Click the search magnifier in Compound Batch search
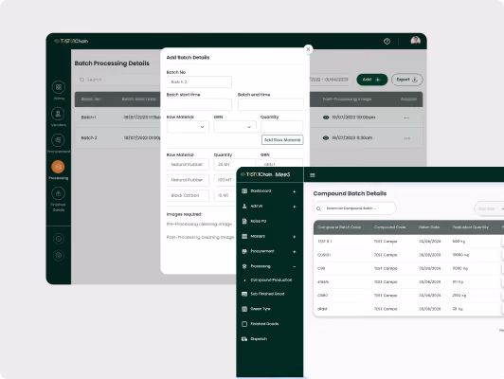 coord(318,208)
